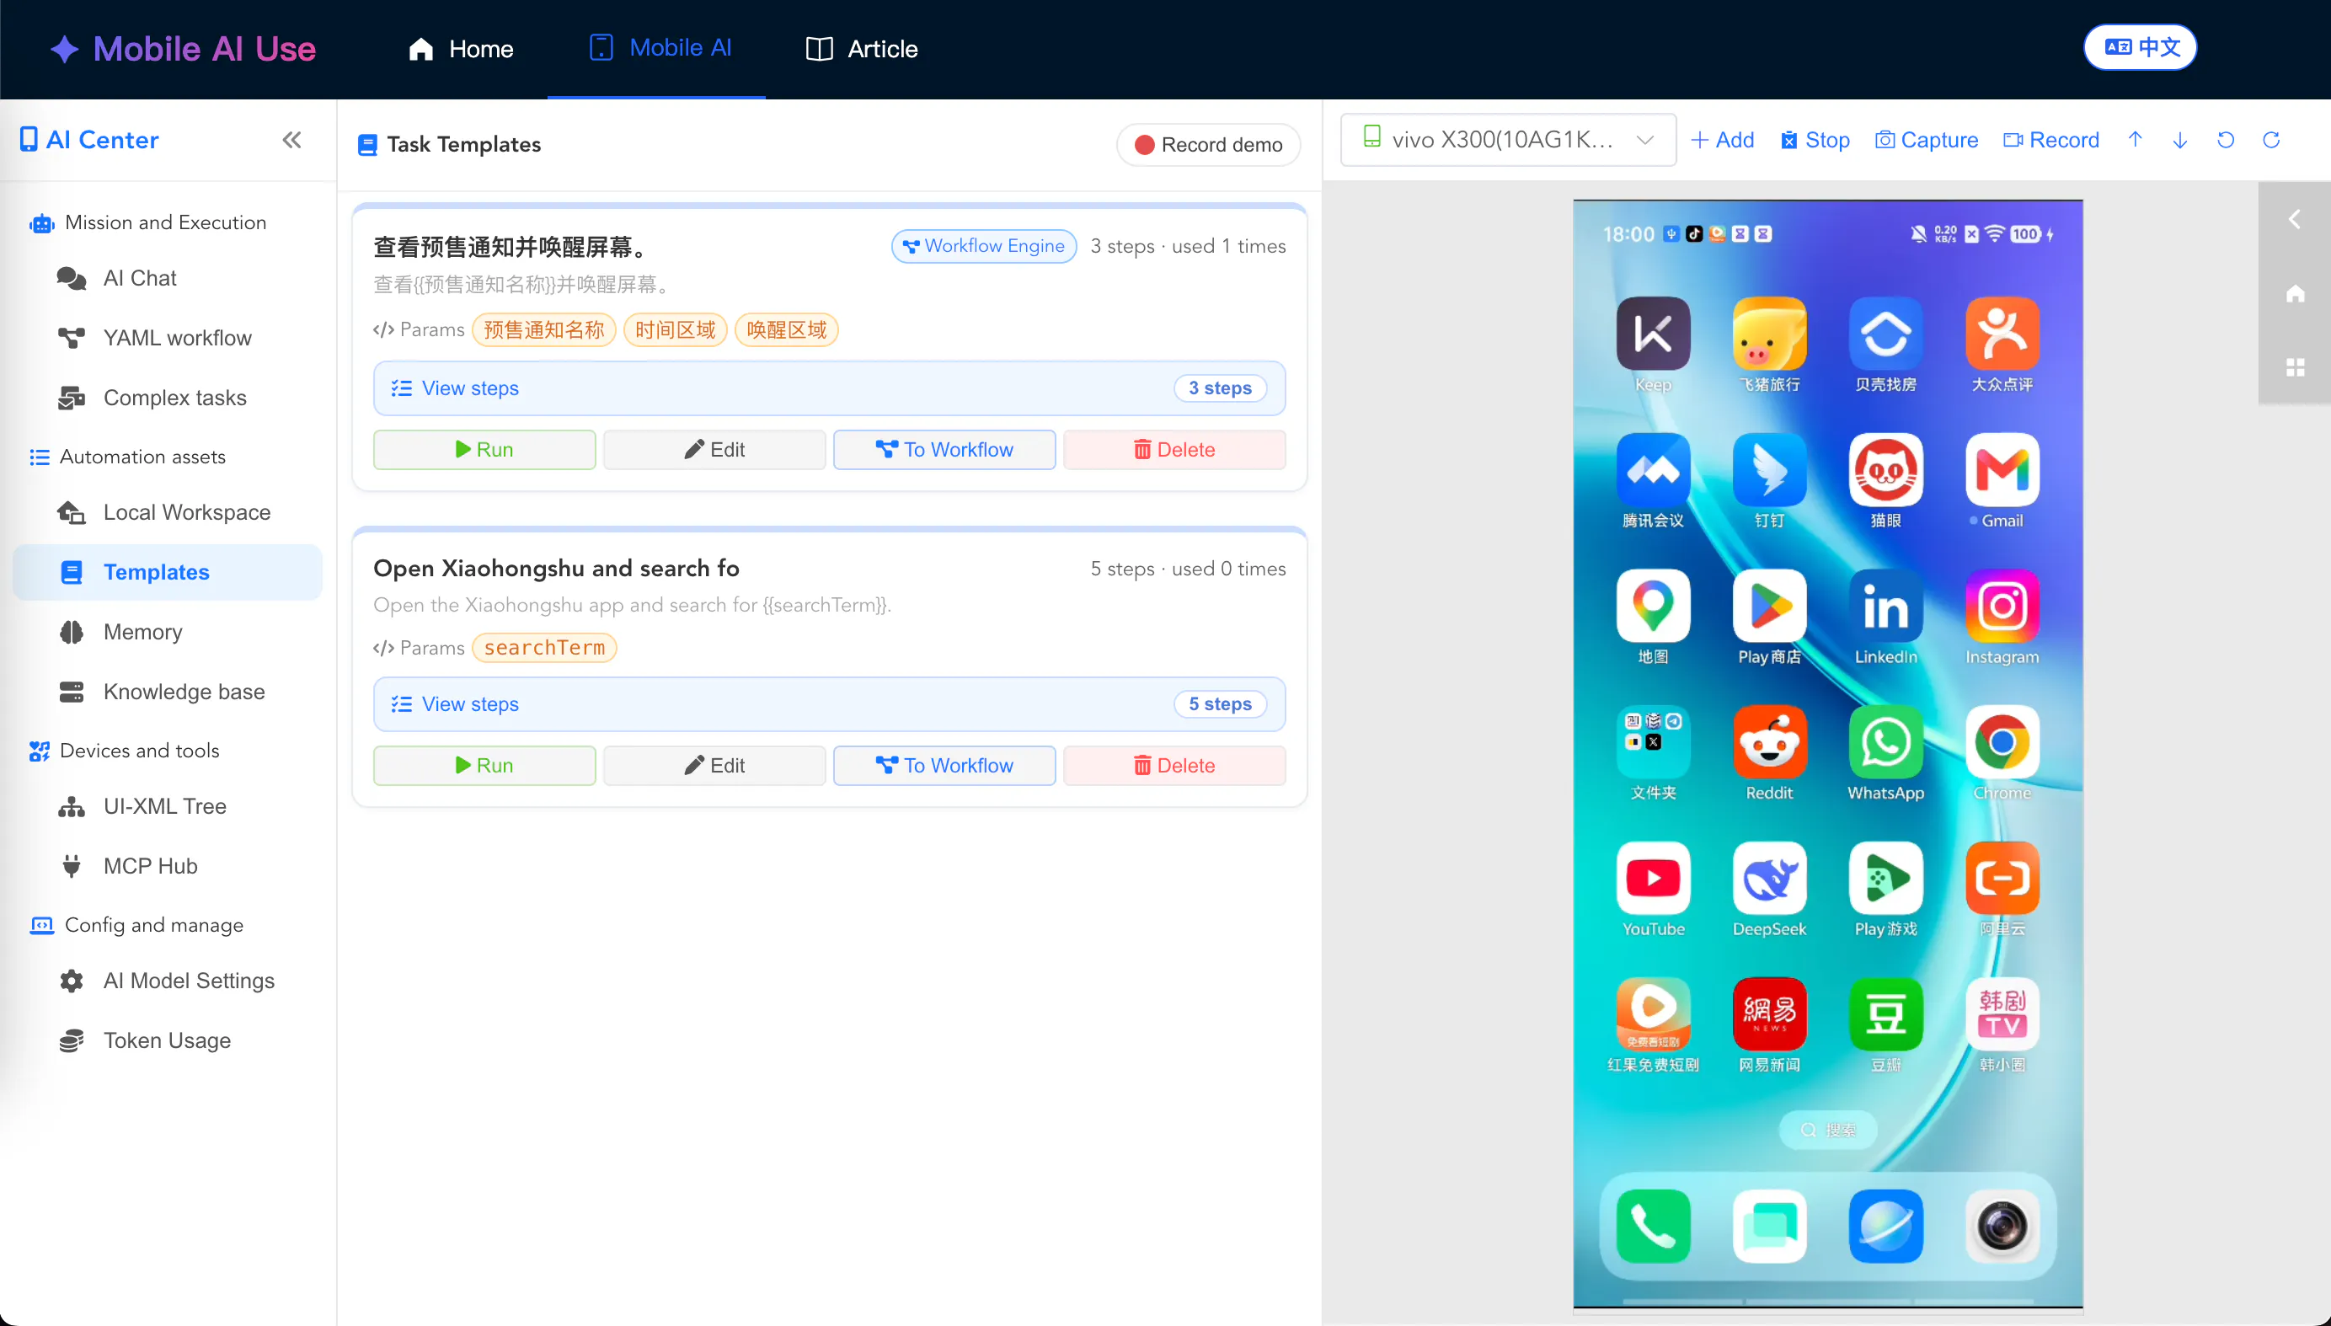Viewport: 2331px width, 1326px height.
Task: Expand View steps for the Xiaohongshu template
Action: pyautogui.click(x=829, y=704)
